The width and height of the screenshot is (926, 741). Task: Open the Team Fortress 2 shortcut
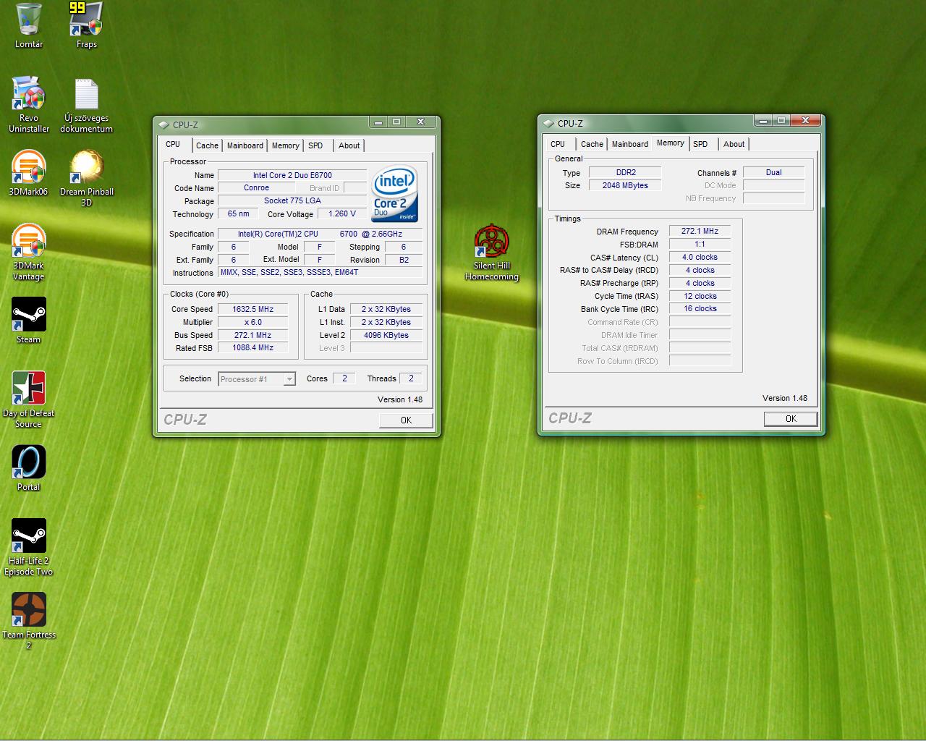point(29,622)
